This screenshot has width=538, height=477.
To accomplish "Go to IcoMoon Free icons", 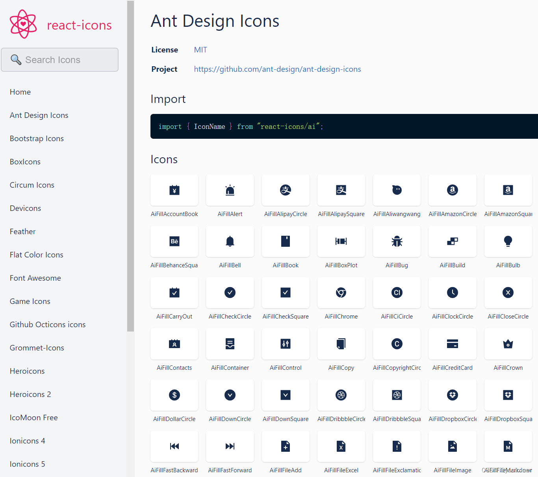I will pos(34,417).
